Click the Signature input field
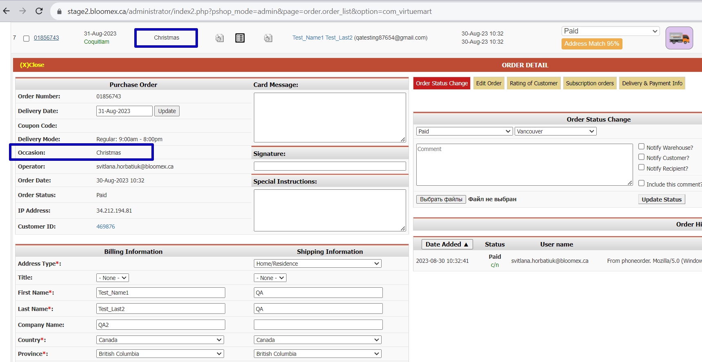702x362 pixels. pyautogui.click(x=330, y=166)
